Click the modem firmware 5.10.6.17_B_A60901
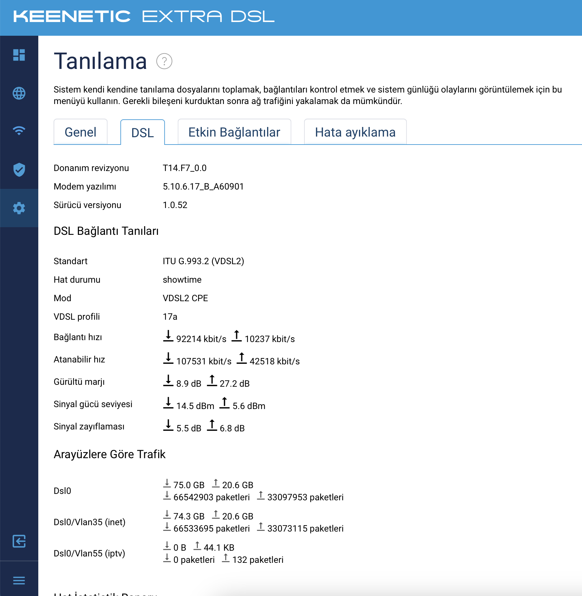 (x=203, y=187)
